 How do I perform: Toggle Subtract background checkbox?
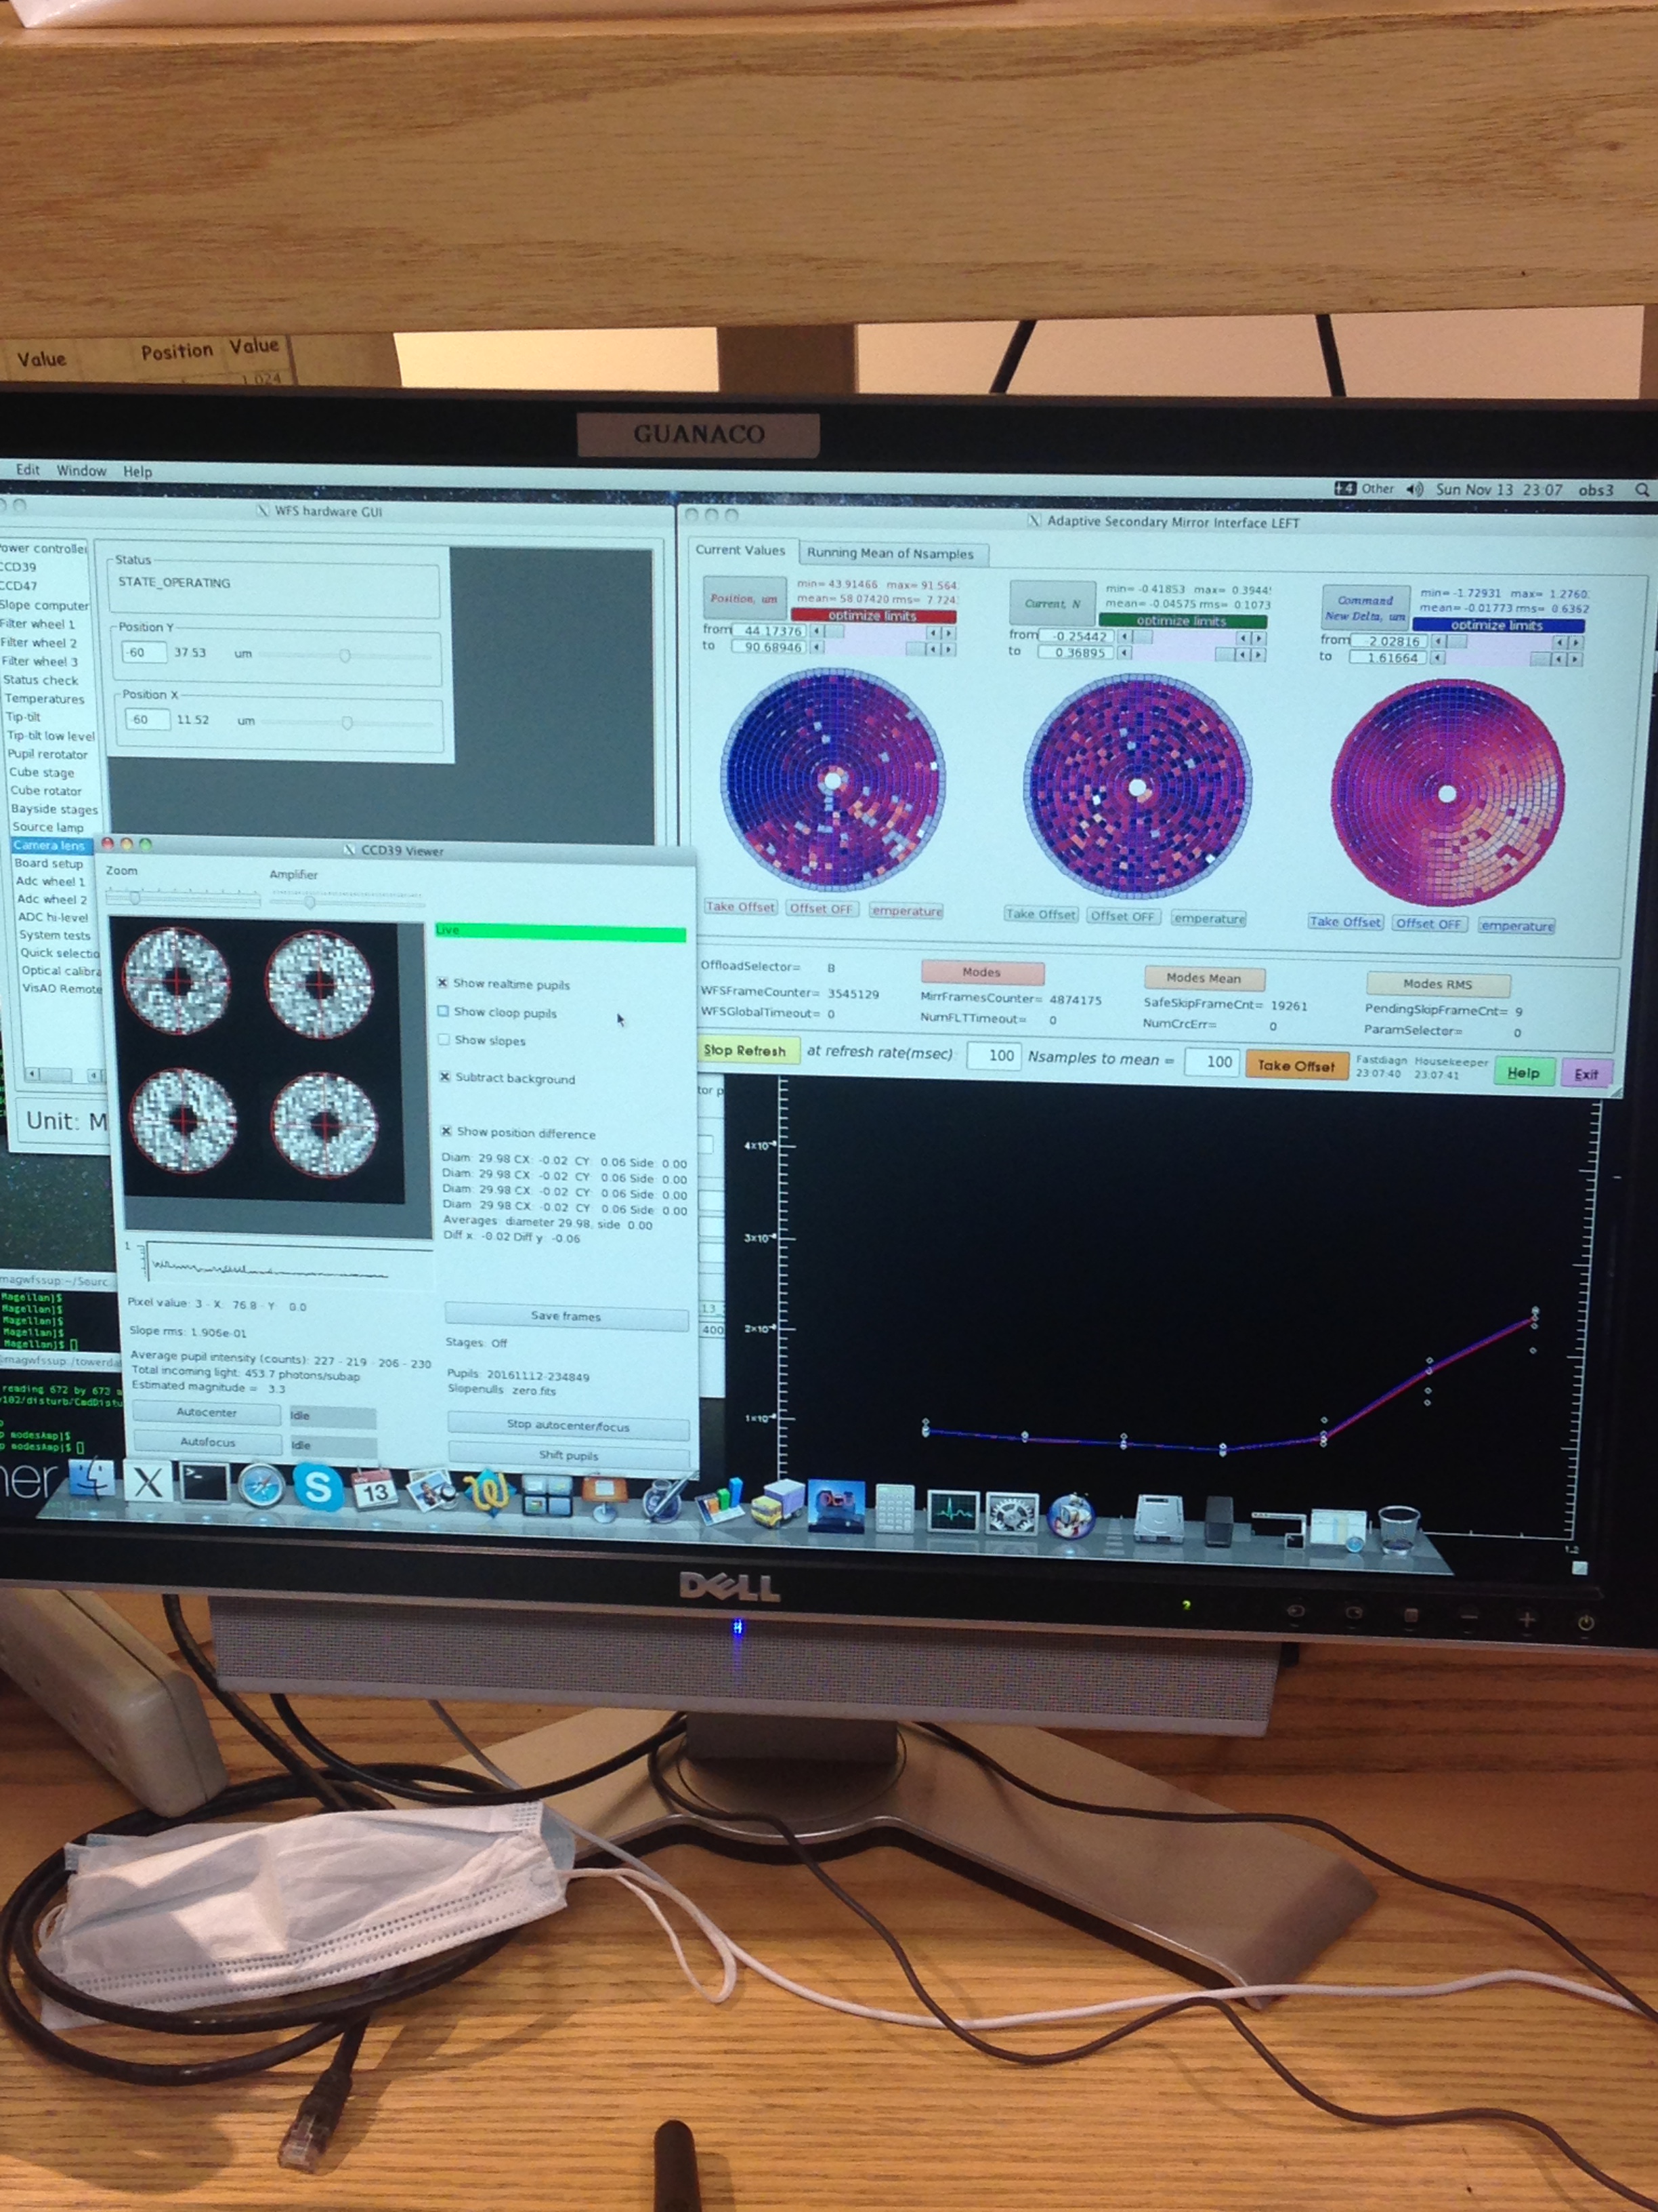click(x=445, y=1077)
